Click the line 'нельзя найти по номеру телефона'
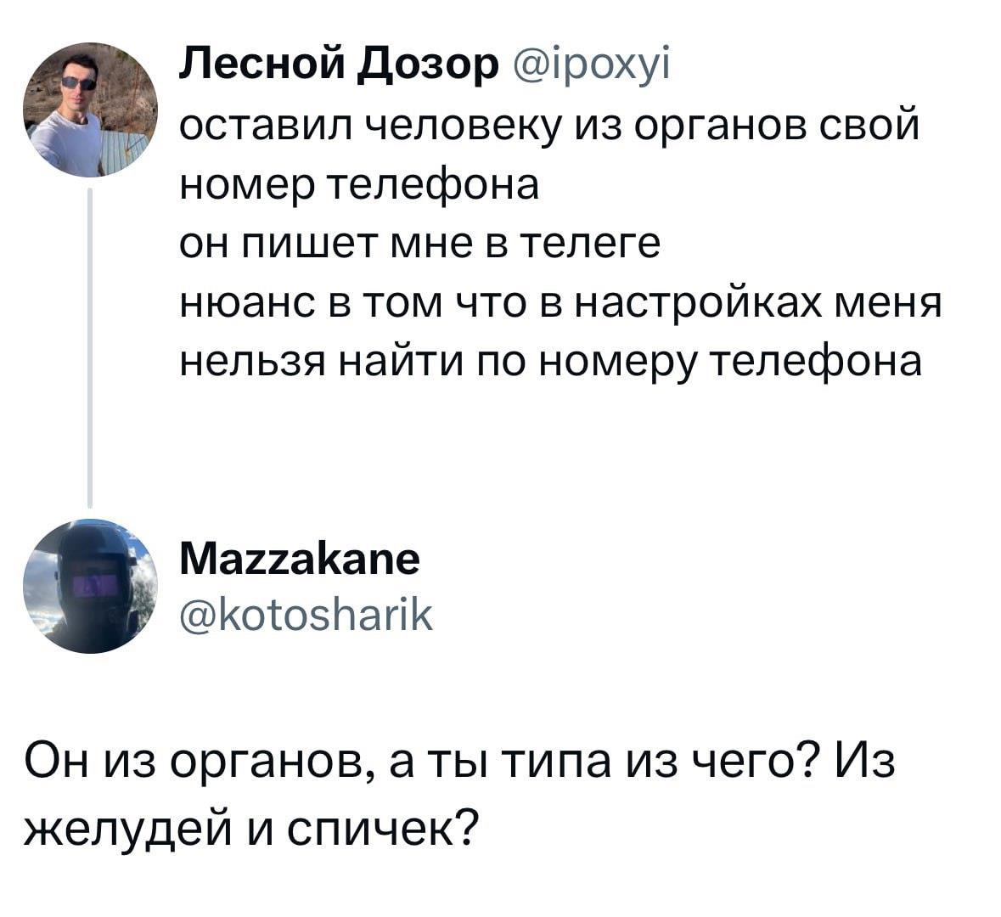 [x=551, y=361]
